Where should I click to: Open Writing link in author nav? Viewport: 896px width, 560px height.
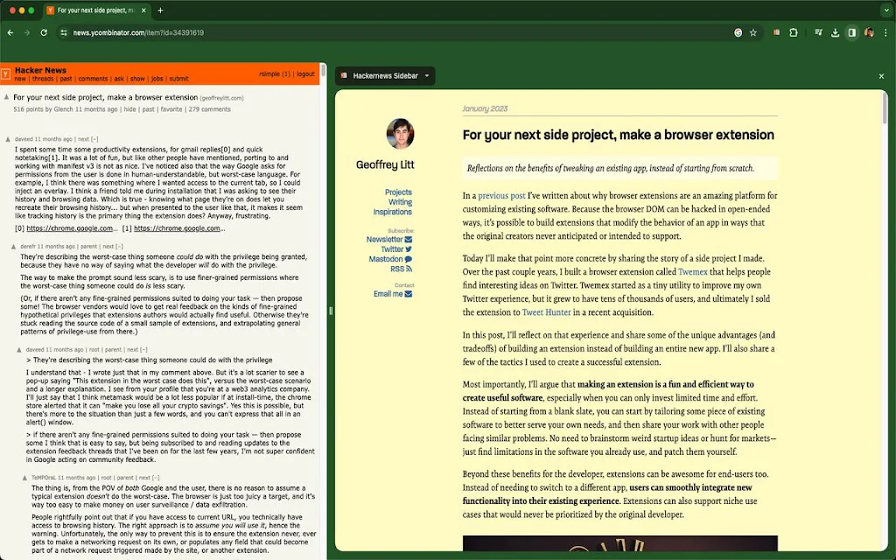pos(400,202)
